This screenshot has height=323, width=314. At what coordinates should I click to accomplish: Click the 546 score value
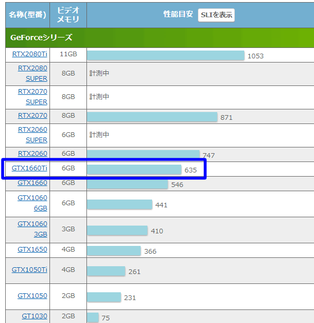[177, 185]
